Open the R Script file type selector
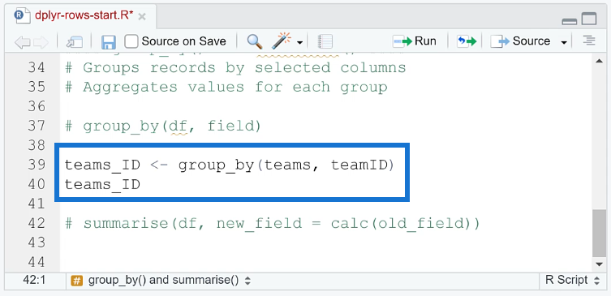 coord(572,280)
